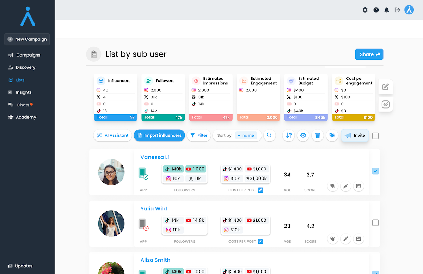The image size is (423, 274).
Task: Click Yulia Wild's pencil edit icon
Action: point(346,239)
